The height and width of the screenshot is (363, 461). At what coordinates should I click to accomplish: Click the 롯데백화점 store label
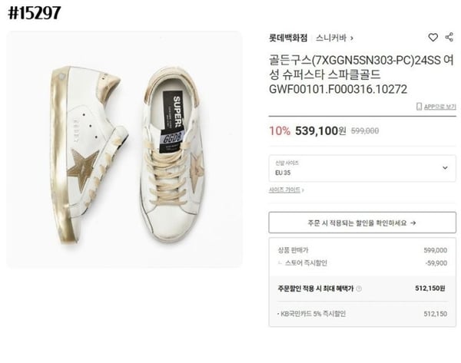coord(288,38)
